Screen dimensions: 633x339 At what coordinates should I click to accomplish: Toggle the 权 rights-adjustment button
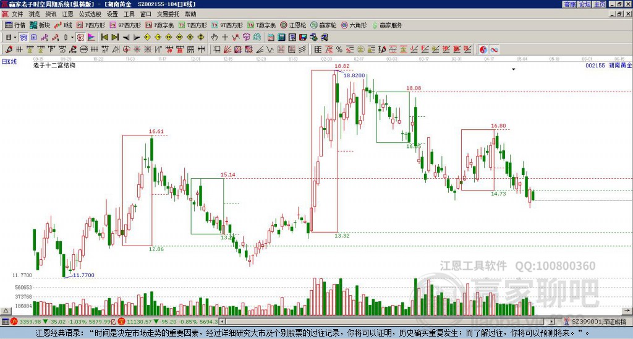(x=80, y=38)
